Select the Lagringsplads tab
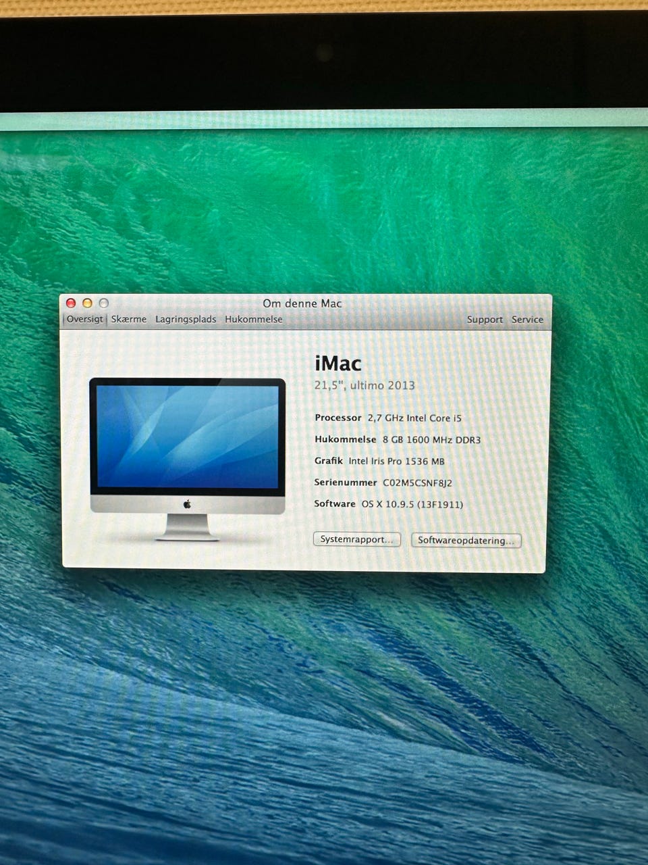The height and width of the screenshot is (865, 648). (x=186, y=319)
